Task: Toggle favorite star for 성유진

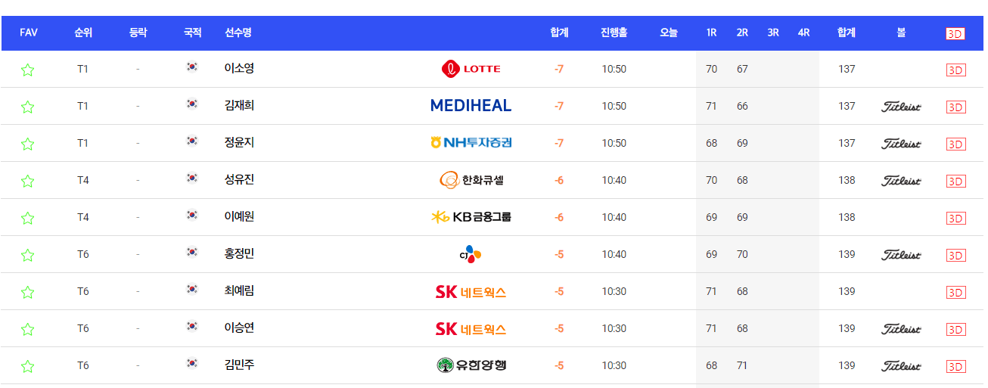Action: [x=28, y=182]
